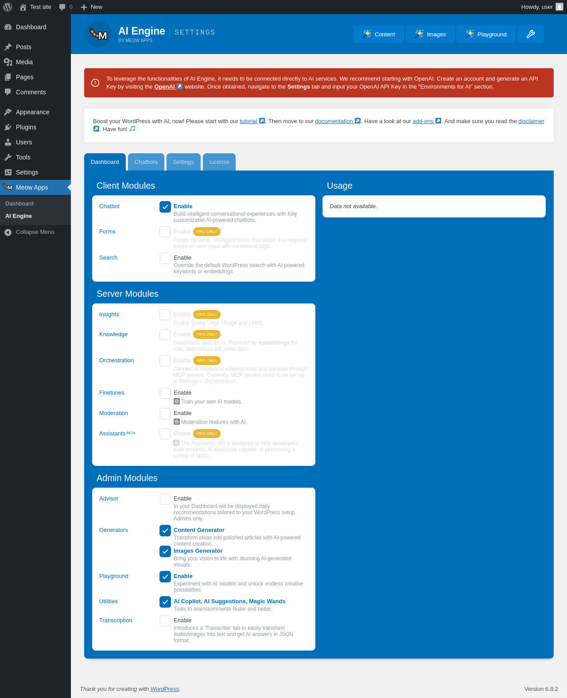Enable the Moderation module checkbox
The width and height of the screenshot is (567, 698).
165,414
